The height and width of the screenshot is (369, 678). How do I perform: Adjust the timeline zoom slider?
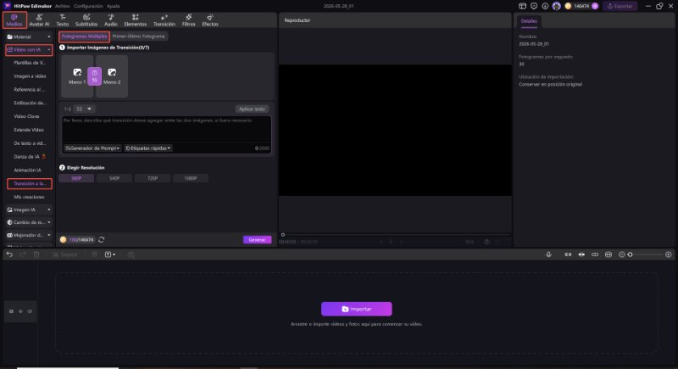pyautogui.click(x=645, y=254)
